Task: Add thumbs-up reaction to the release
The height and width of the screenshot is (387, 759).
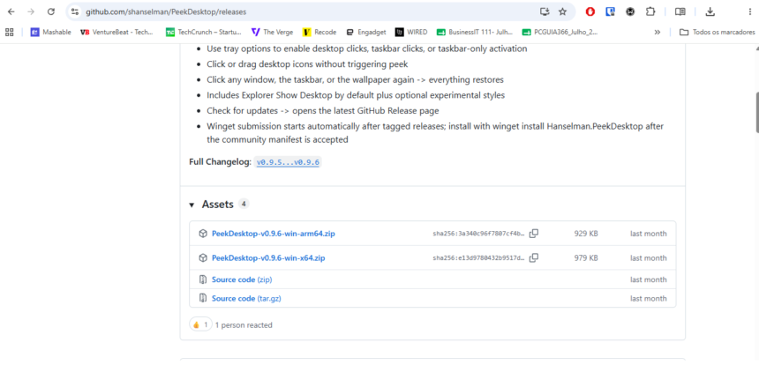Action: [x=200, y=325]
